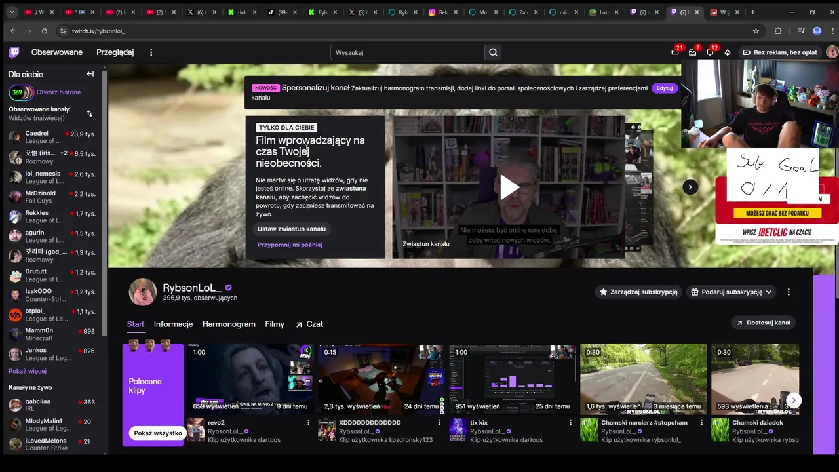The height and width of the screenshot is (472, 839).
Task: Open Rekkles channel in sidebar
Action: pos(52,217)
